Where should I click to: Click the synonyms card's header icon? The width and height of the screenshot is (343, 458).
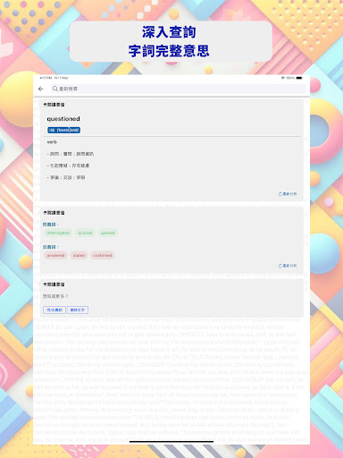pyautogui.click(x=46, y=213)
